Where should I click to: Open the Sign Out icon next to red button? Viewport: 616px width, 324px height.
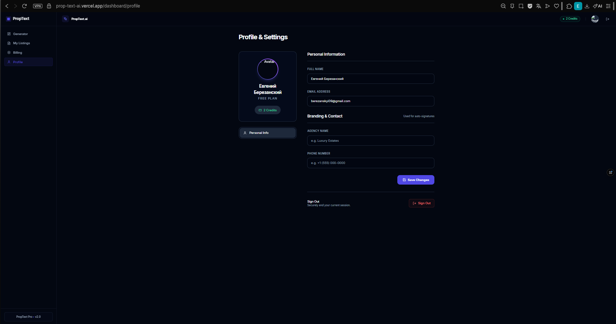(x=414, y=203)
